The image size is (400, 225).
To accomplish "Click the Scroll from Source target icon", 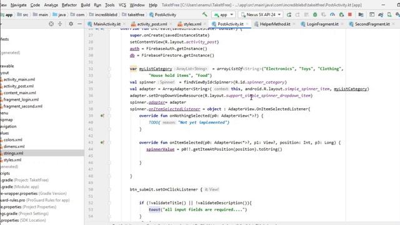I will 51,24.
